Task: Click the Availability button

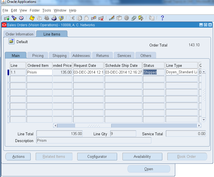Action: click(142, 156)
